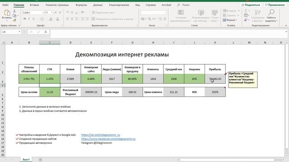The image size is (289, 162).
Task: Open the font size 11 dropdown
Action: tap(52, 13)
